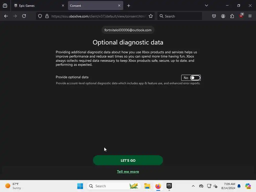Minimize the Firefox window
This screenshot has height=192, width=256.
pos(227,5)
